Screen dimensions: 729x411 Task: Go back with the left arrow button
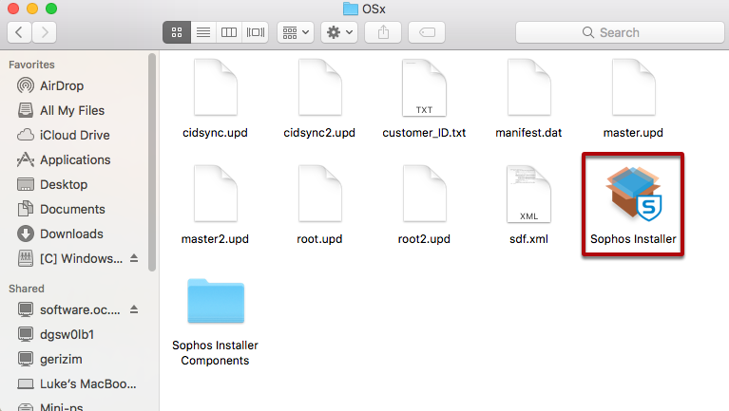(x=20, y=32)
